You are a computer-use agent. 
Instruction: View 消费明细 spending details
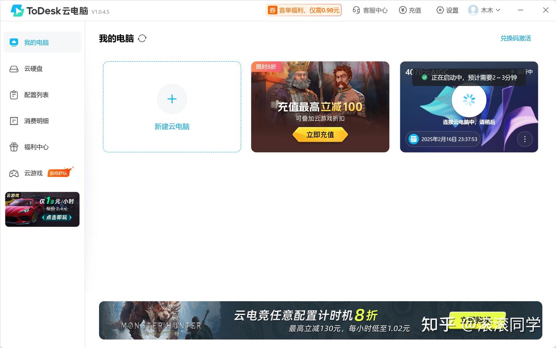37,121
